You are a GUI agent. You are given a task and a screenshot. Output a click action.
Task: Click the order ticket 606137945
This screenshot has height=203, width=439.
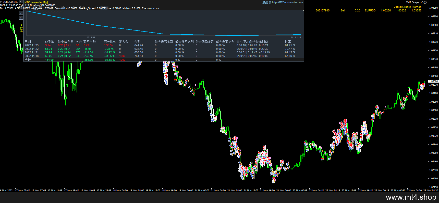tap(323, 10)
